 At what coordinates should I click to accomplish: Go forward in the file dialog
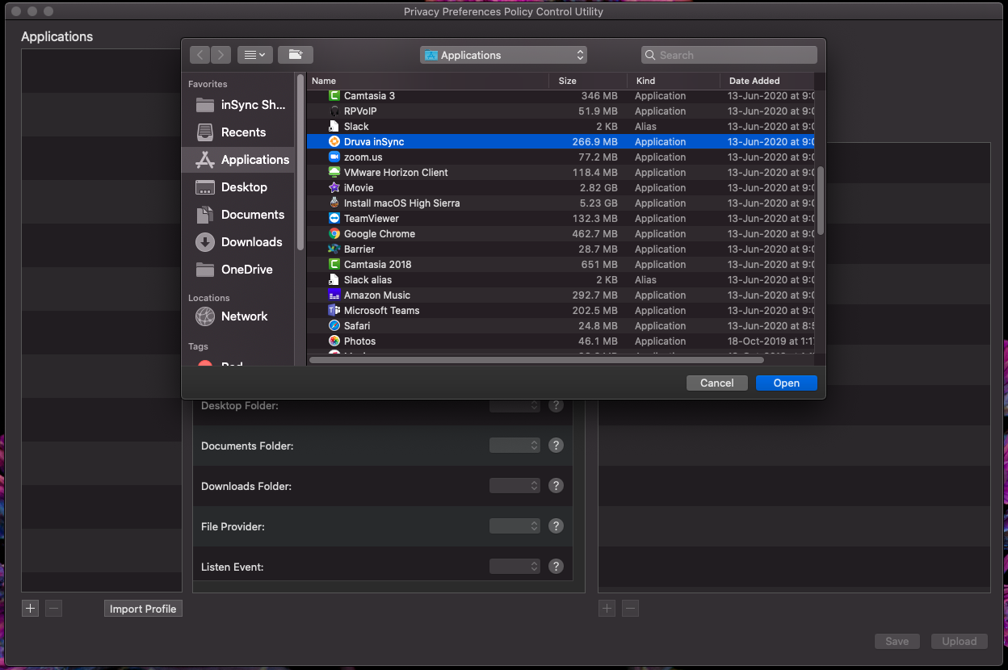(x=221, y=55)
